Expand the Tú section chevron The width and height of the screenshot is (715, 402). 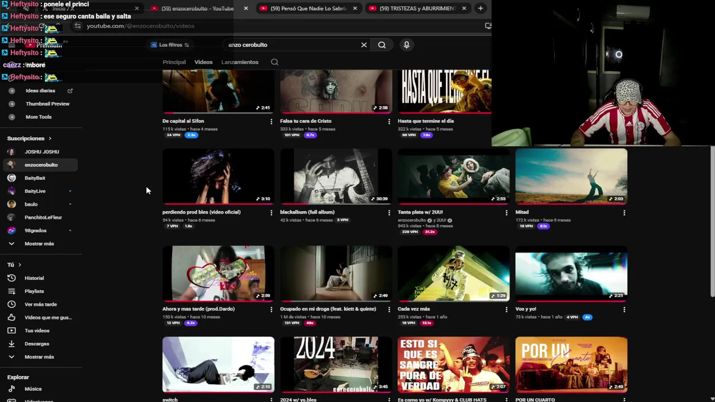[20, 265]
